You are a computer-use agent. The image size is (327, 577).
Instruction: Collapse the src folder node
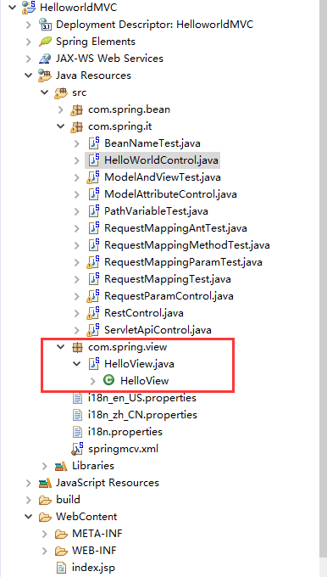[x=44, y=92]
